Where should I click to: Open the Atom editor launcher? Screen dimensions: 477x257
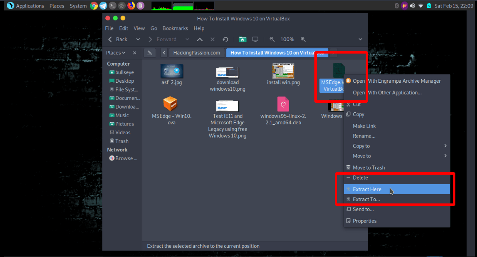(122, 6)
